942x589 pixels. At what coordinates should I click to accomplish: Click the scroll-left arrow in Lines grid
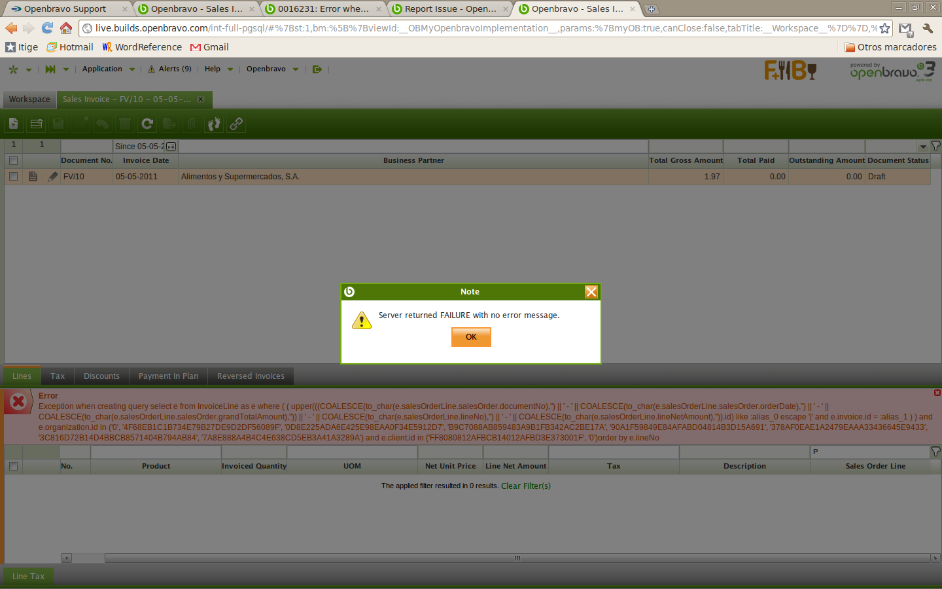point(66,558)
